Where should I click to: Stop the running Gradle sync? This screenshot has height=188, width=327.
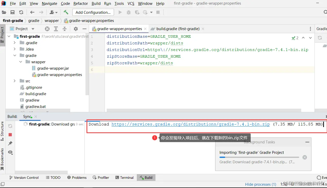(x=10, y=135)
